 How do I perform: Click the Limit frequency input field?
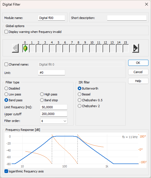tap(54, 107)
